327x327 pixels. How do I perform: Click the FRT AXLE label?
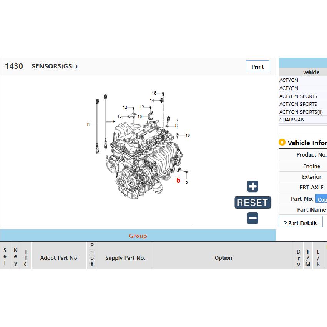pyautogui.click(x=312, y=187)
